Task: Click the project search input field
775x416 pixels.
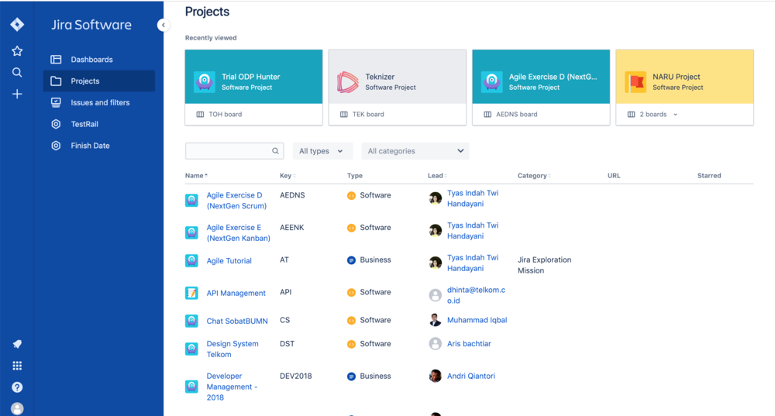Action: [x=234, y=151]
